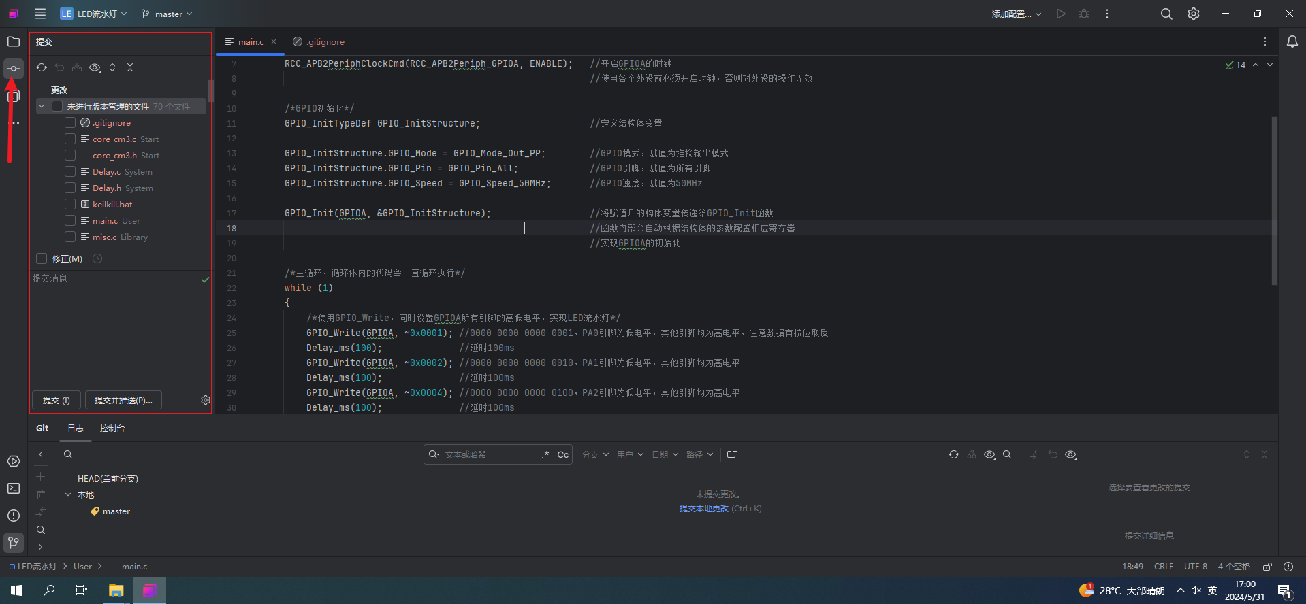Click Expand All icon in commit toolbar
The width and height of the screenshot is (1306, 604).
click(112, 67)
